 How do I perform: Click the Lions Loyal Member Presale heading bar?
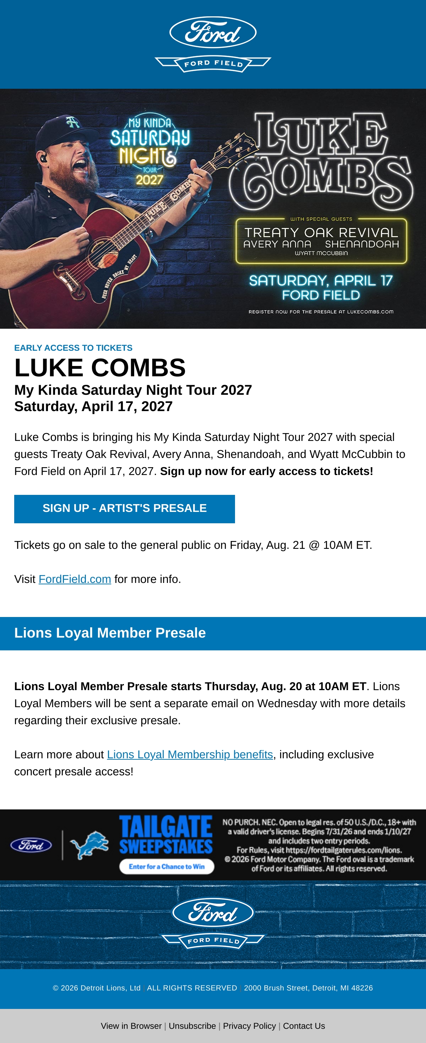(213, 633)
